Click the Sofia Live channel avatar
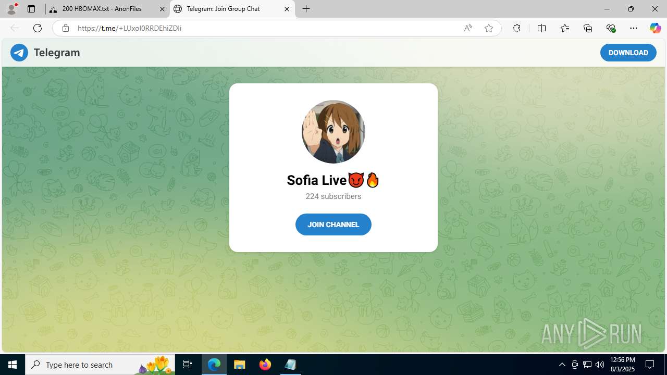This screenshot has height=375, width=667. point(333,132)
